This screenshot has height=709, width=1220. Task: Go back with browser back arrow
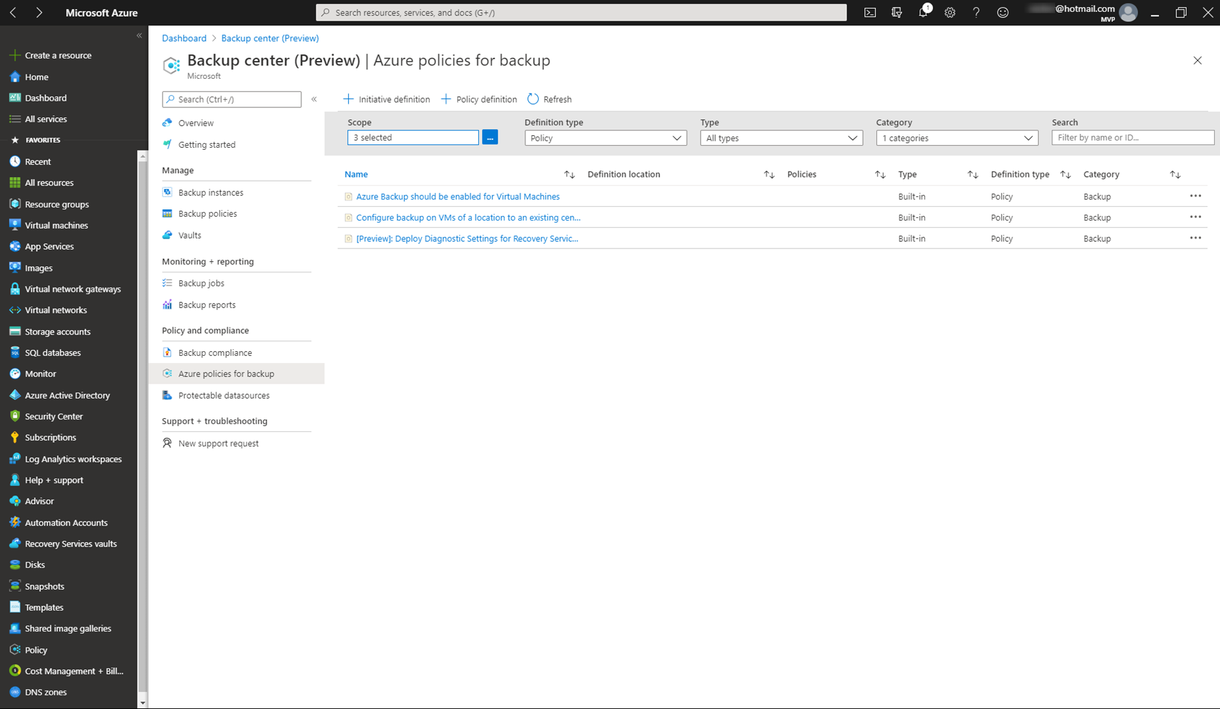click(x=14, y=13)
